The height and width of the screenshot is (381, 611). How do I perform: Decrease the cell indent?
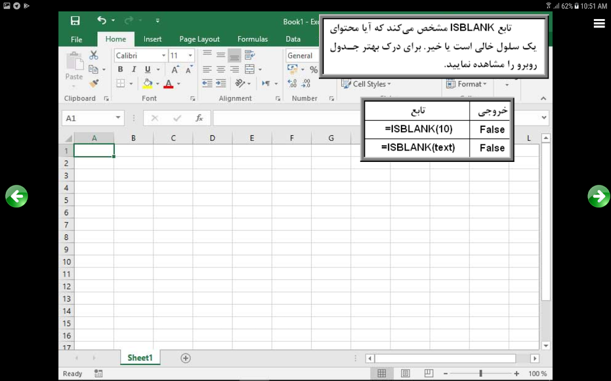click(207, 83)
